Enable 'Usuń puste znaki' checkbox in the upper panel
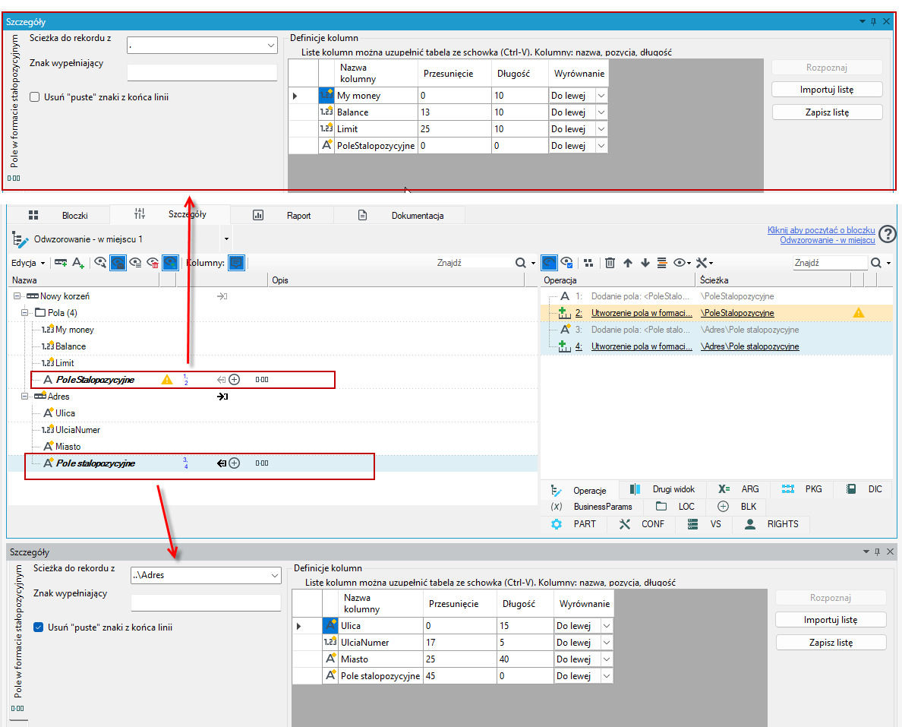 tap(35, 96)
